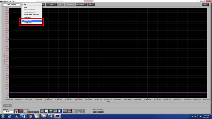
Task: Click the time axis expand icon with outward arrows
Action: click(x=16, y=111)
